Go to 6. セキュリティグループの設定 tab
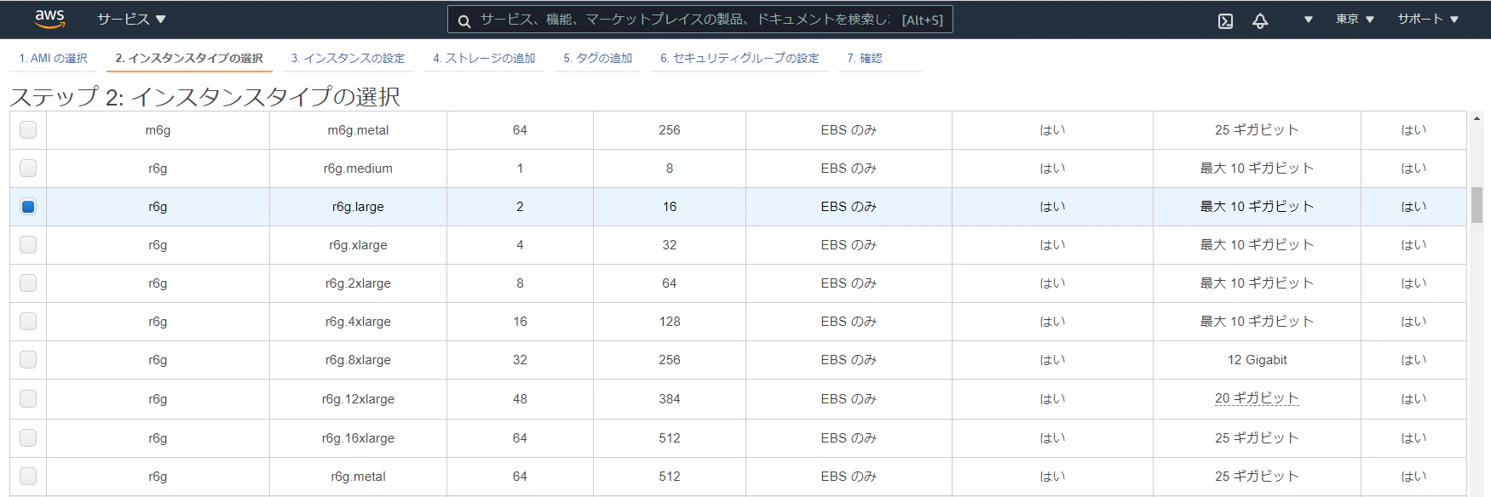The height and width of the screenshot is (497, 1491). [740, 58]
